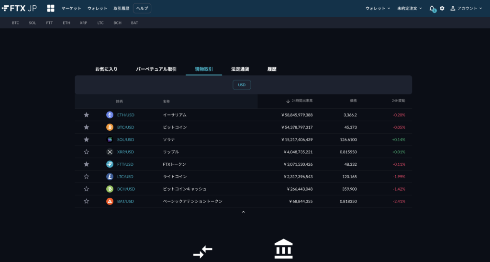This screenshot has width=490, height=262.
Task: Toggle the FTT/USD favorite star
Action: [x=87, y=164]
